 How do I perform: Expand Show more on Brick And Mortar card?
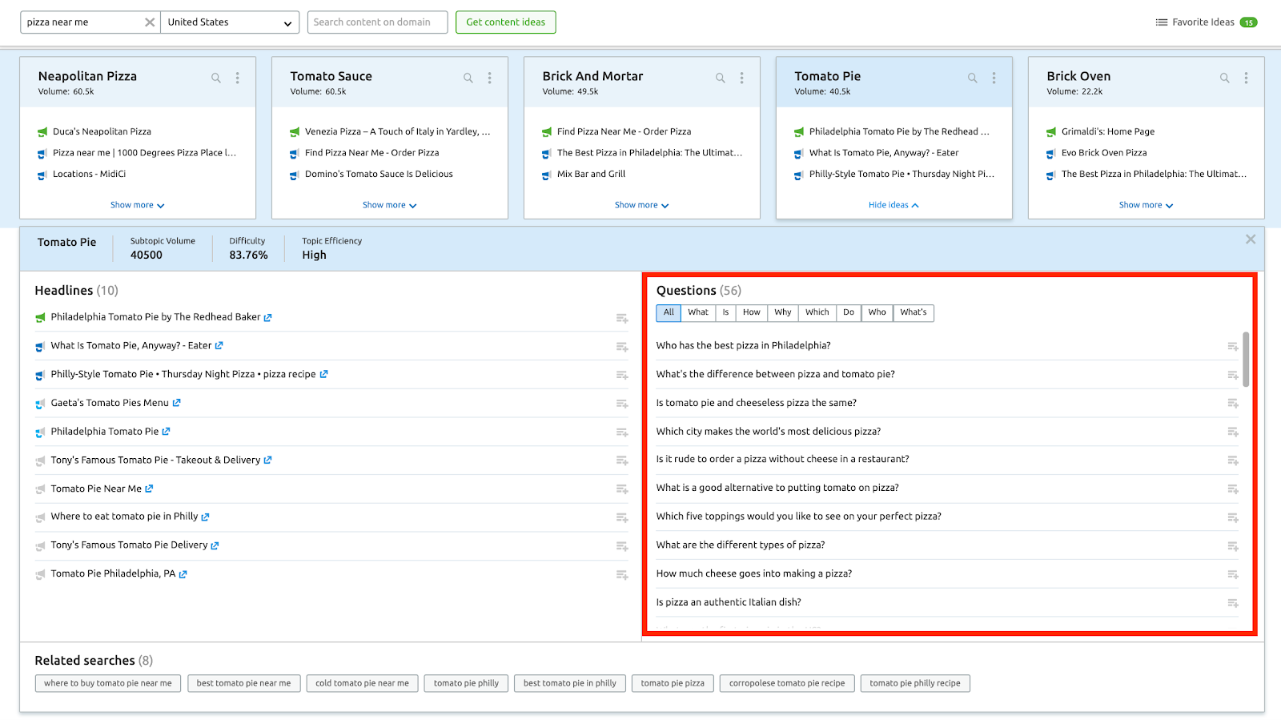pyautogui.click(x=642, y=205)
